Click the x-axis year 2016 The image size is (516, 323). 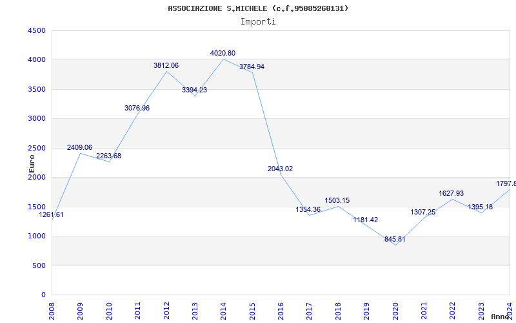[281, 311]
